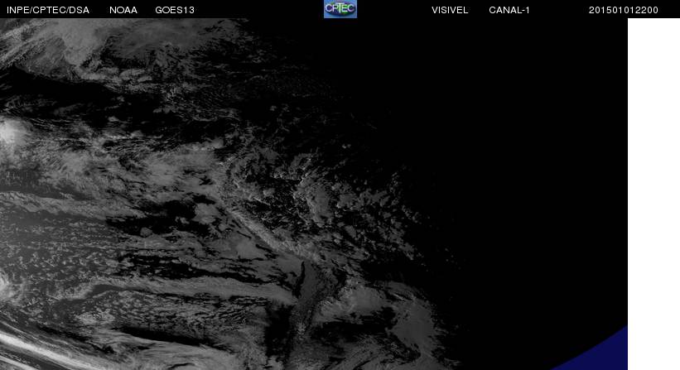Click the CANAL-1 label
This screenshot has width=680, height=370.
coord(509,10)
